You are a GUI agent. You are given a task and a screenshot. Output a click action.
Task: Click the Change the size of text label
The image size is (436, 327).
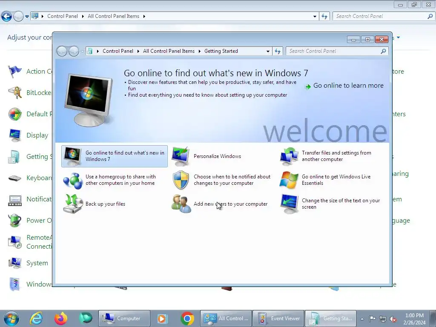[341, 204]
